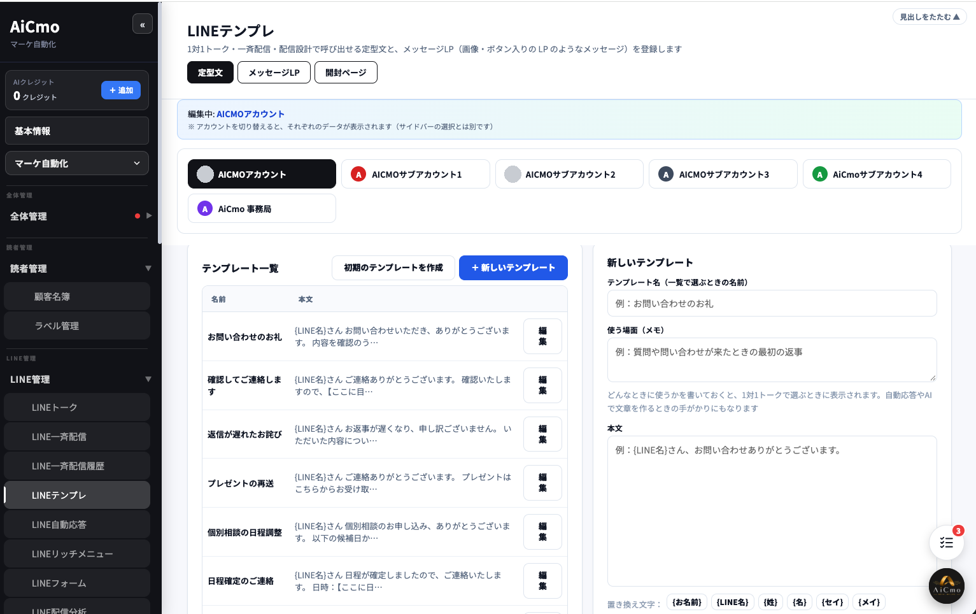This screenshot has height=614, width=976.
Task: Click the 本文 body text area
Action: pyautogui.click(x=772, y=511)
